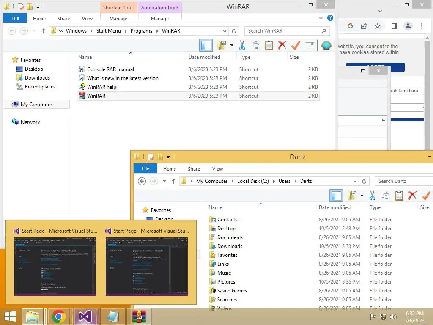433x325 pixels.
Task: Click the bookmark star icon in Chrome window
Action: (377, 26)
